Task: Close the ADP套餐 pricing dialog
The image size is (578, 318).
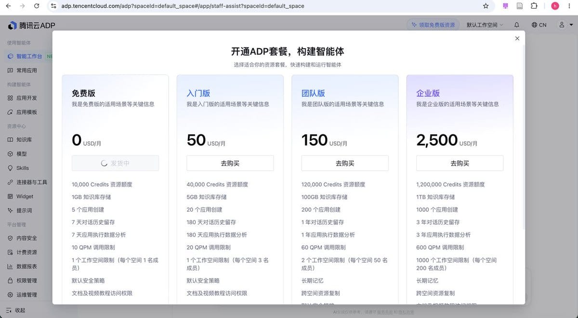Action: click(517, 38)
